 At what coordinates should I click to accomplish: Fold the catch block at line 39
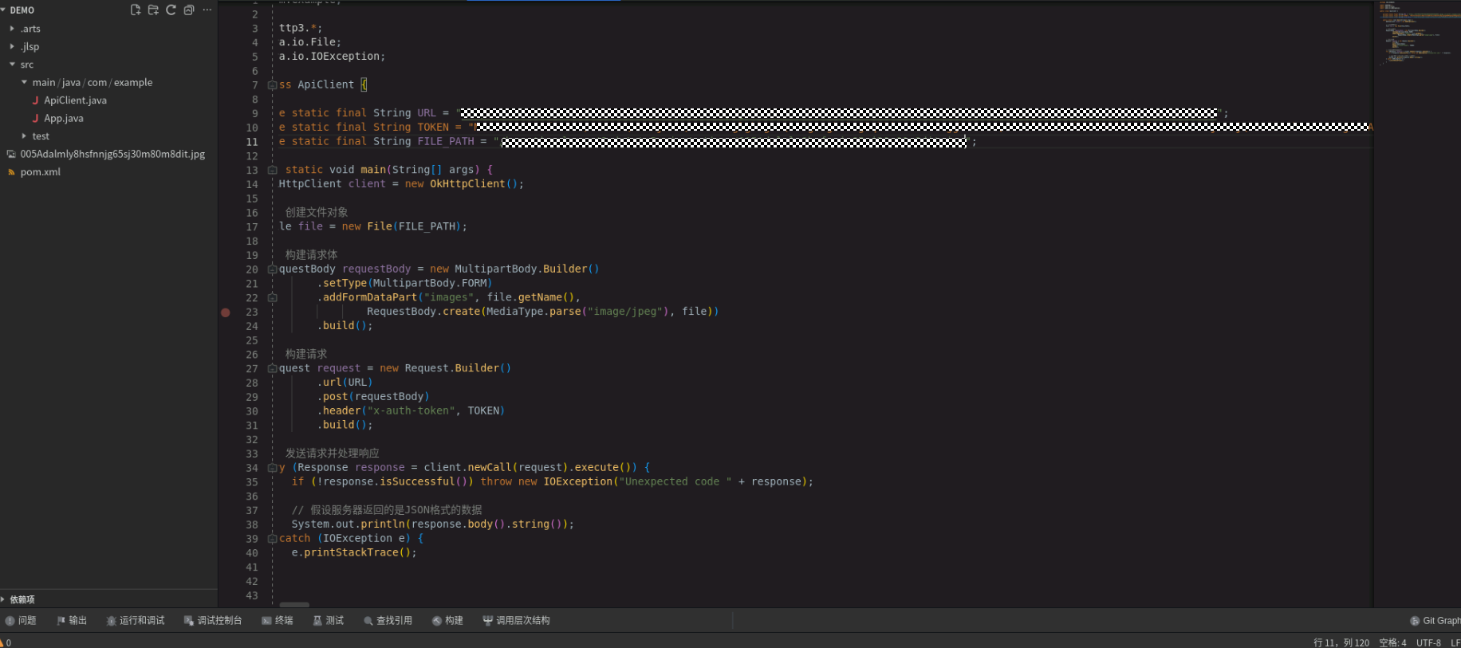pyautogui.click(x=273, y=539)
